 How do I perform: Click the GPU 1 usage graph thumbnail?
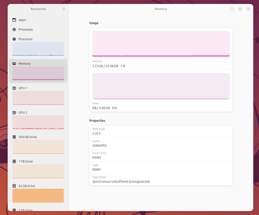(x=38, y=98)
